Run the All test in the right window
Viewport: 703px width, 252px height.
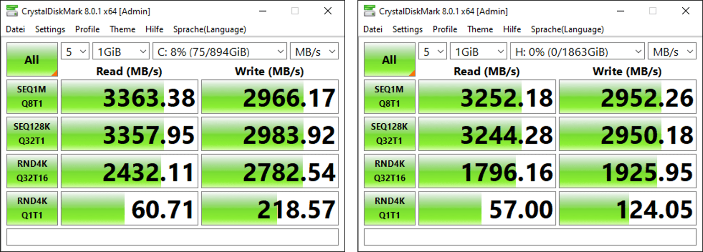[390, 60]
